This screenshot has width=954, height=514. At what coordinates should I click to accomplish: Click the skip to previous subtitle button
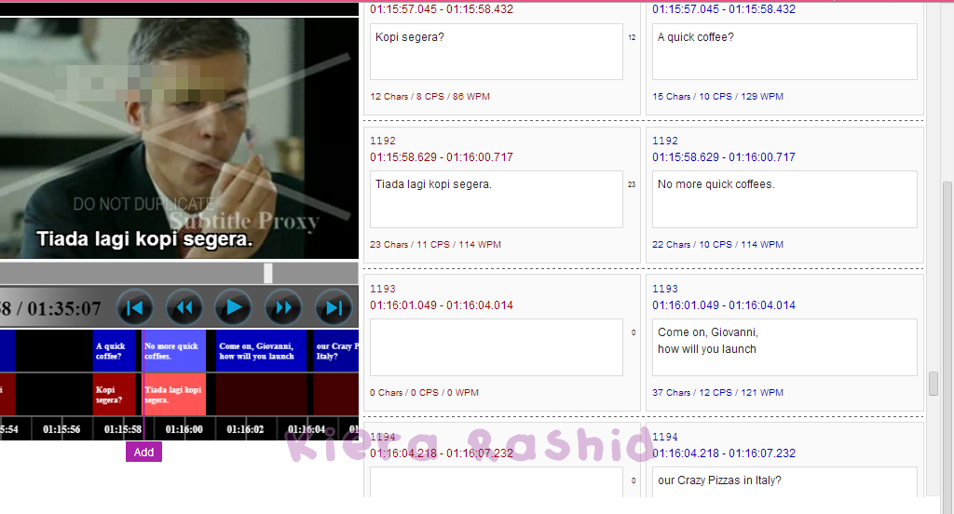click(134, 308)
